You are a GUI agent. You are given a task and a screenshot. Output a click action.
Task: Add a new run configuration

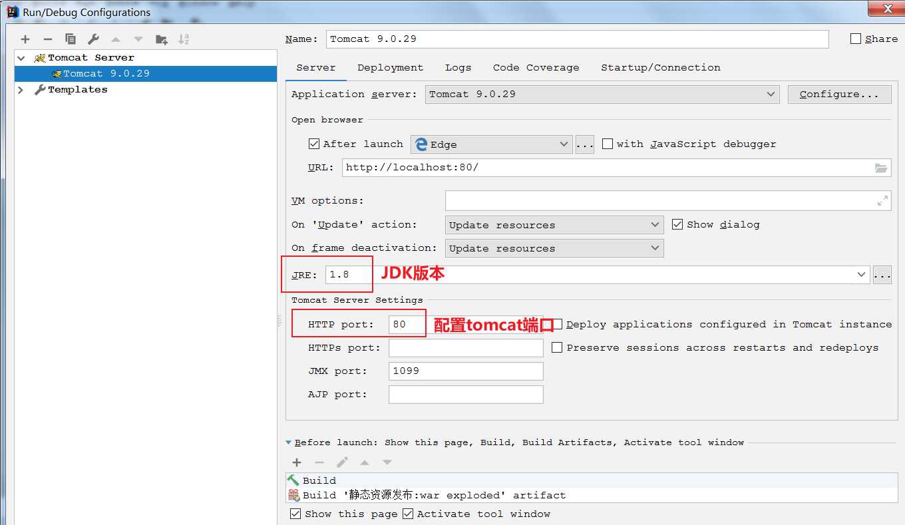pyautogui.click(x=25, y=39)
